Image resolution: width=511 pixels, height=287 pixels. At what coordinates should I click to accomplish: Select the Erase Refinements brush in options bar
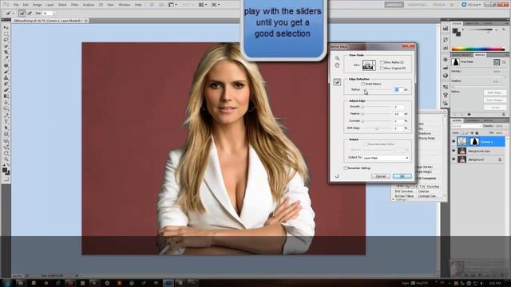pos(30,14)
